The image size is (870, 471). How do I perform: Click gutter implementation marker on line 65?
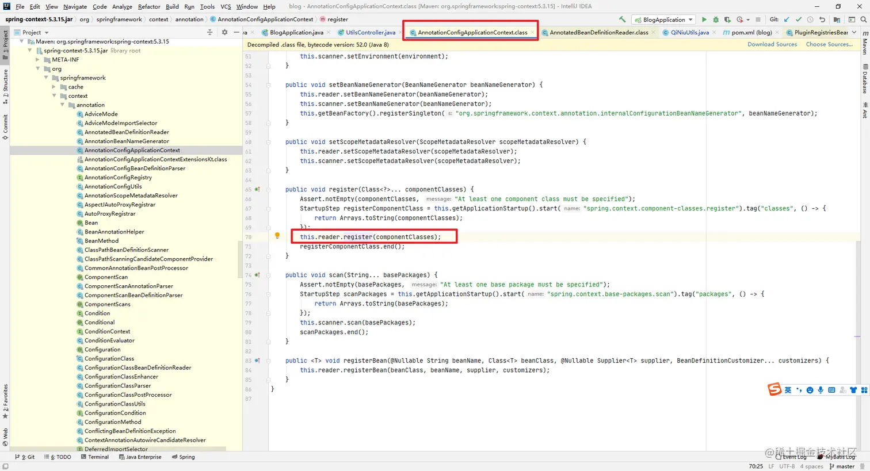click(257, 189)
